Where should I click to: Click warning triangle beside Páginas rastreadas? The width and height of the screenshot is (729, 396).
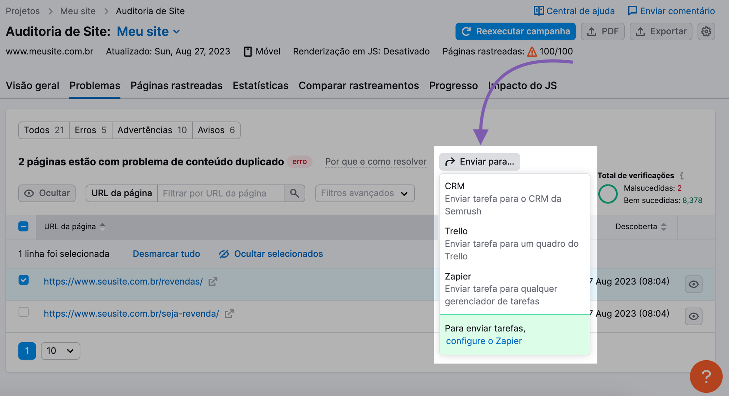tap(532, 52)
